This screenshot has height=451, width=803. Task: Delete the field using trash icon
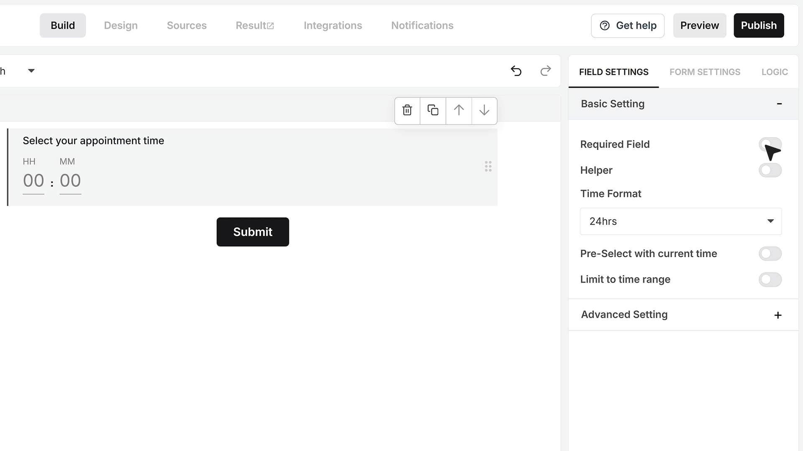point(407,110)
